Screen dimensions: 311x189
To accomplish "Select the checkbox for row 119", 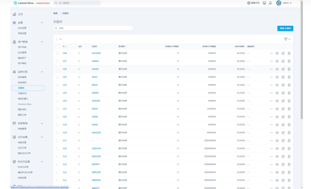I will (x=57, y=125).
